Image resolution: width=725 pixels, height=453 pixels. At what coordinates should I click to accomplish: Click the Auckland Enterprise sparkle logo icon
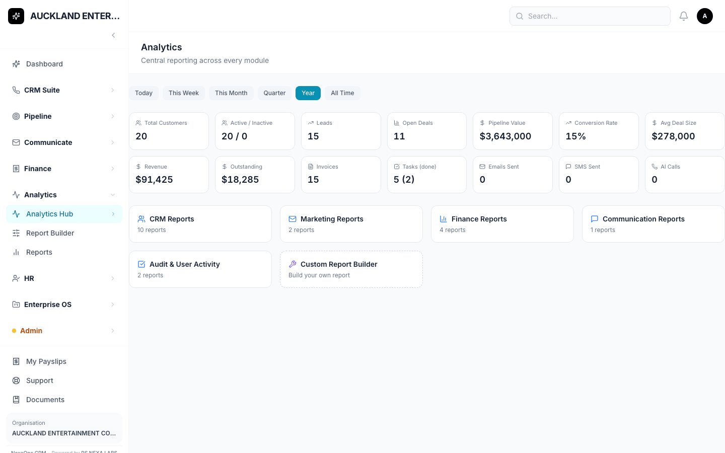click(16, 16)
